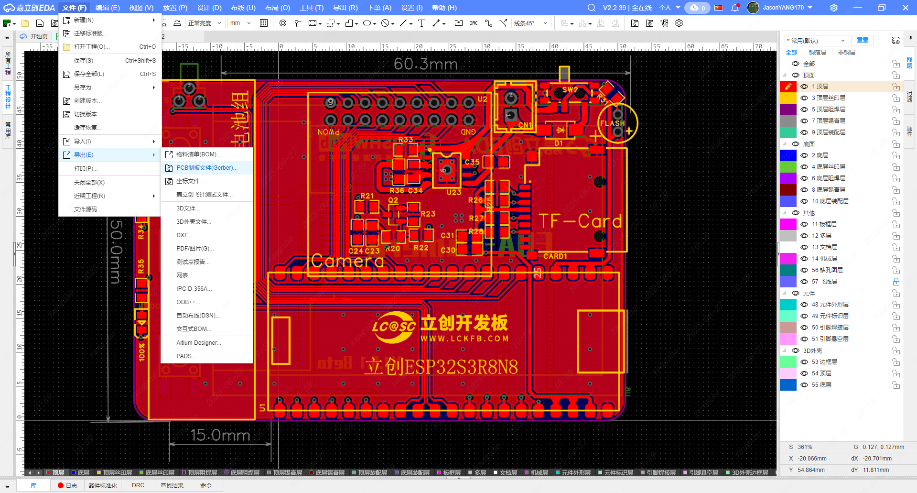The image size is (917, 493).
Task: Open the 导入(I) menu entry
Action: [110, 142]
